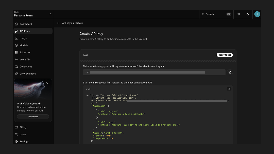Click the Create breadcrumb text

pos(79,23)
